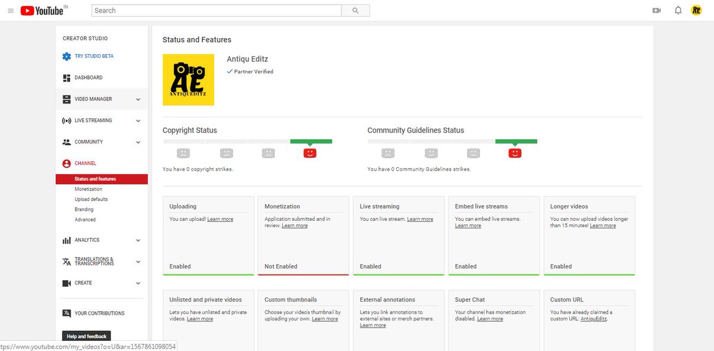Click the Analytics bar chart icon

(x=67, y=240)
